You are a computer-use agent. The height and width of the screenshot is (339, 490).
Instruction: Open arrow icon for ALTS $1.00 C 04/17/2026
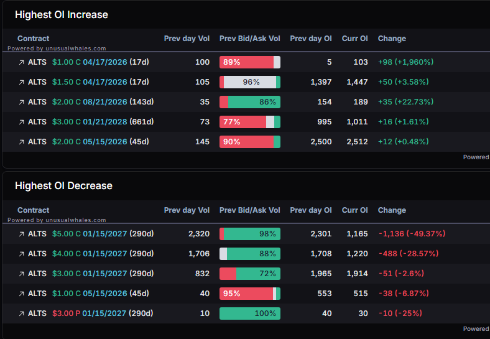click(21, 63)
